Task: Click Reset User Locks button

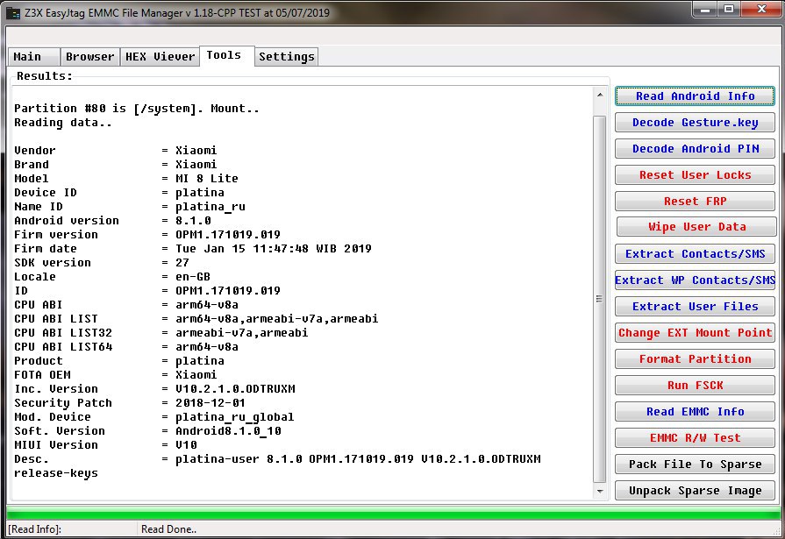Action: pos(695,175)
